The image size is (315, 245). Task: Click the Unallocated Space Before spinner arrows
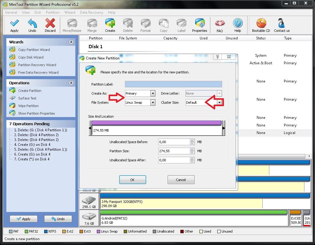tap(192, 142)
